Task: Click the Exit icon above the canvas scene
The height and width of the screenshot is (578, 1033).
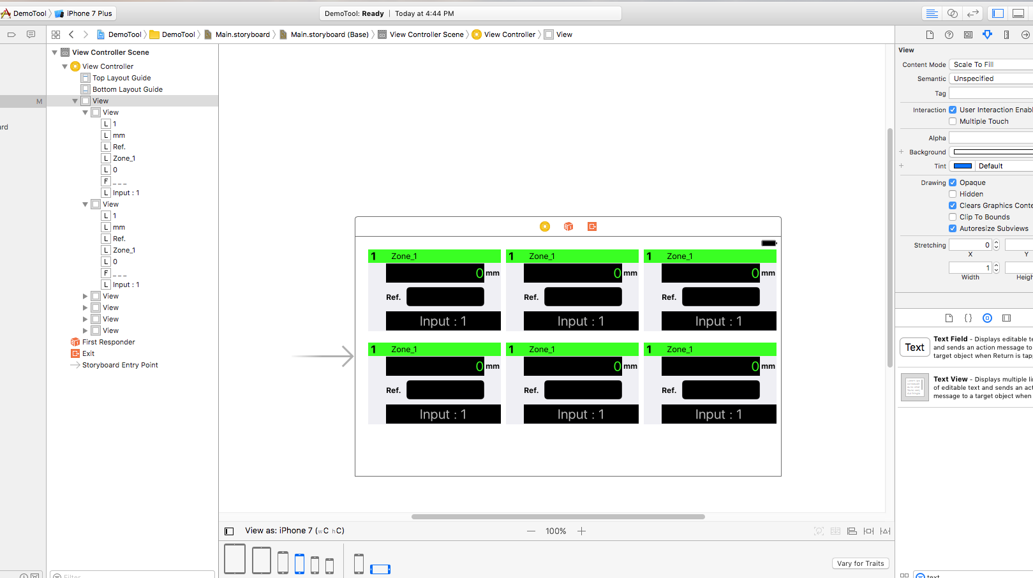Action: (592, 226)
